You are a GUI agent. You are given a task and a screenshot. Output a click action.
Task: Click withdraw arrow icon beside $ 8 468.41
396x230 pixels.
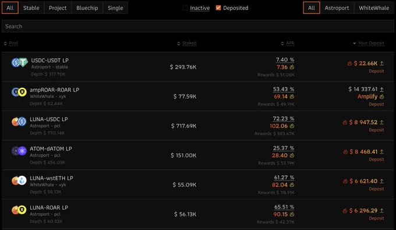(x=382, y=152)
